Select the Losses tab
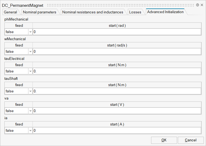This screenshot has height=146, width=206. pyautogui.click(x=135, y=12)
